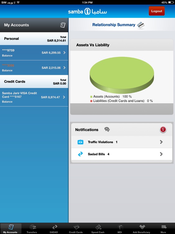Viewport: 175px width, 234px height.
Task: Tap the battery icon in status bar
Action: pos(171,2)
